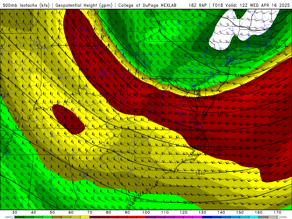Click the 5580 height contour label
The height and width of the screenshot is (219, 292).
point(218,150)
